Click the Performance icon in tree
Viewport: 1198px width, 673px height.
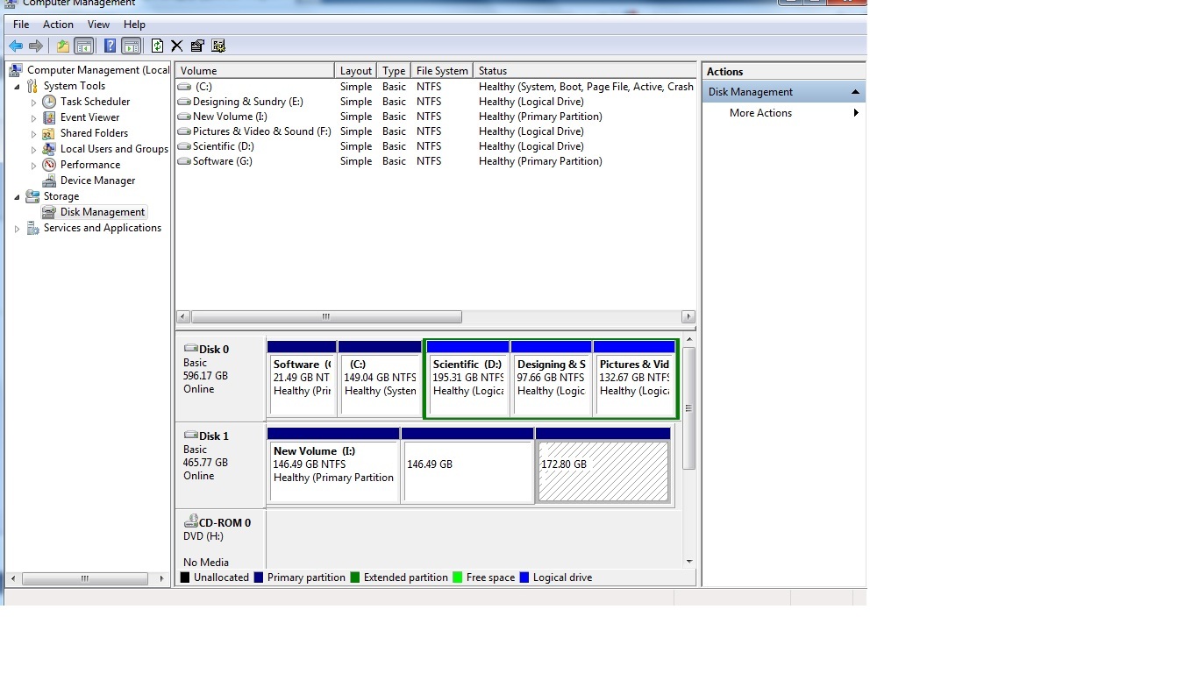click(x=49, y=165)
